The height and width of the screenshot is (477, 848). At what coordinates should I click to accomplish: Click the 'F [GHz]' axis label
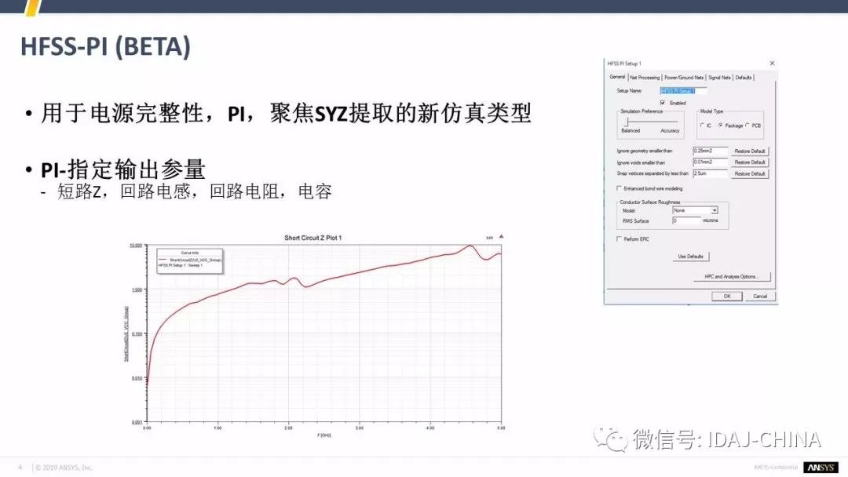(x=324, y=435)
